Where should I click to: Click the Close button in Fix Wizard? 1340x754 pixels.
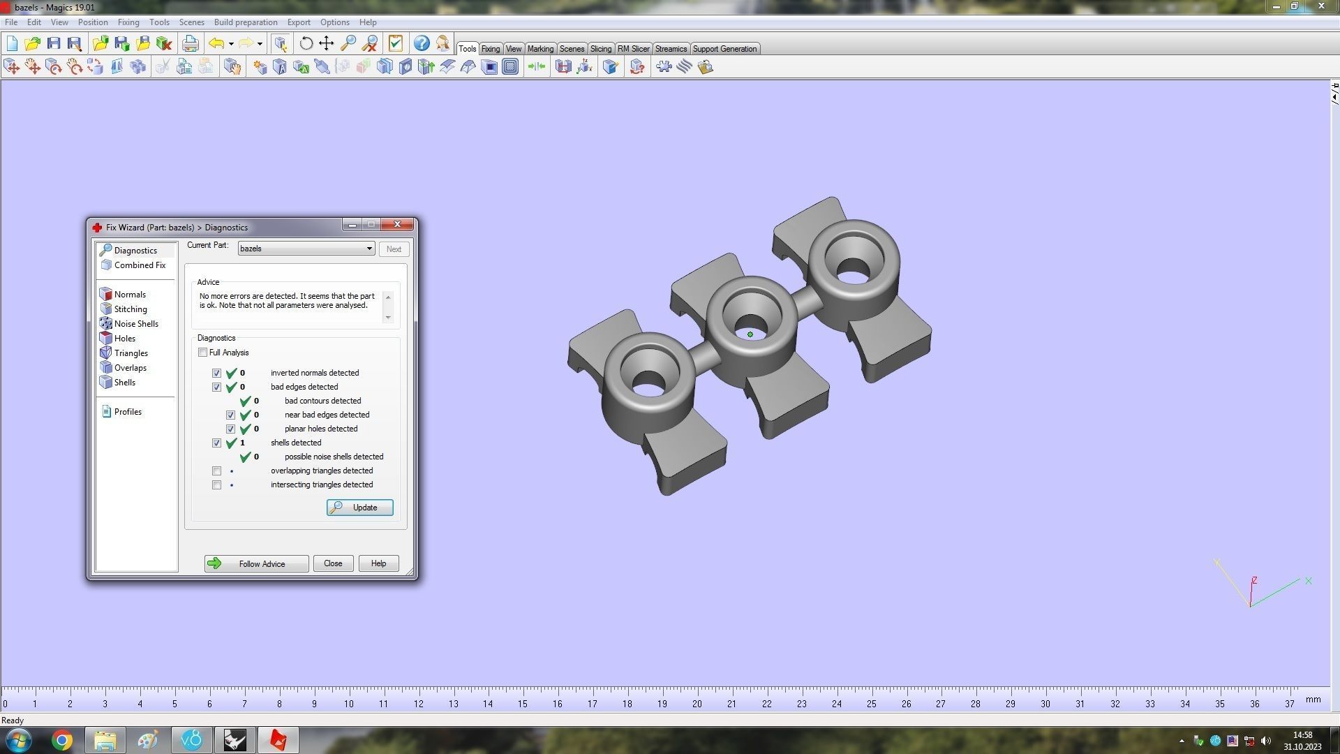click(x=333, y=563)
